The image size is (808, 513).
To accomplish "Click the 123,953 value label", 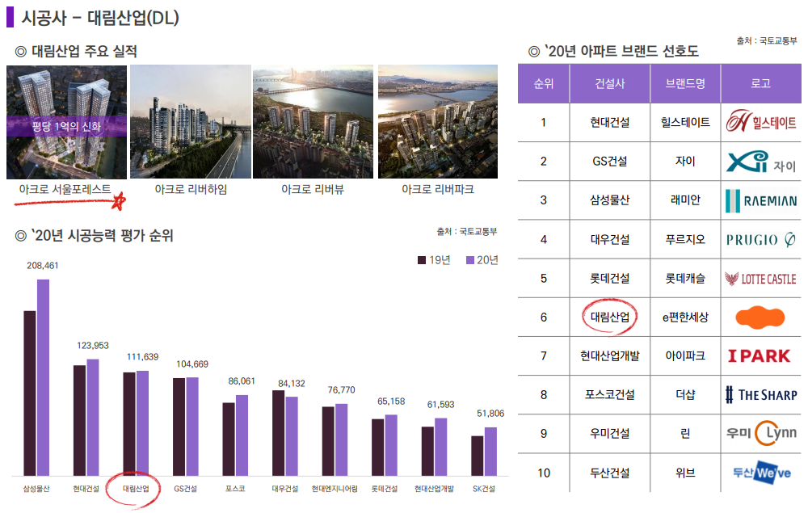I will [93, 346].
